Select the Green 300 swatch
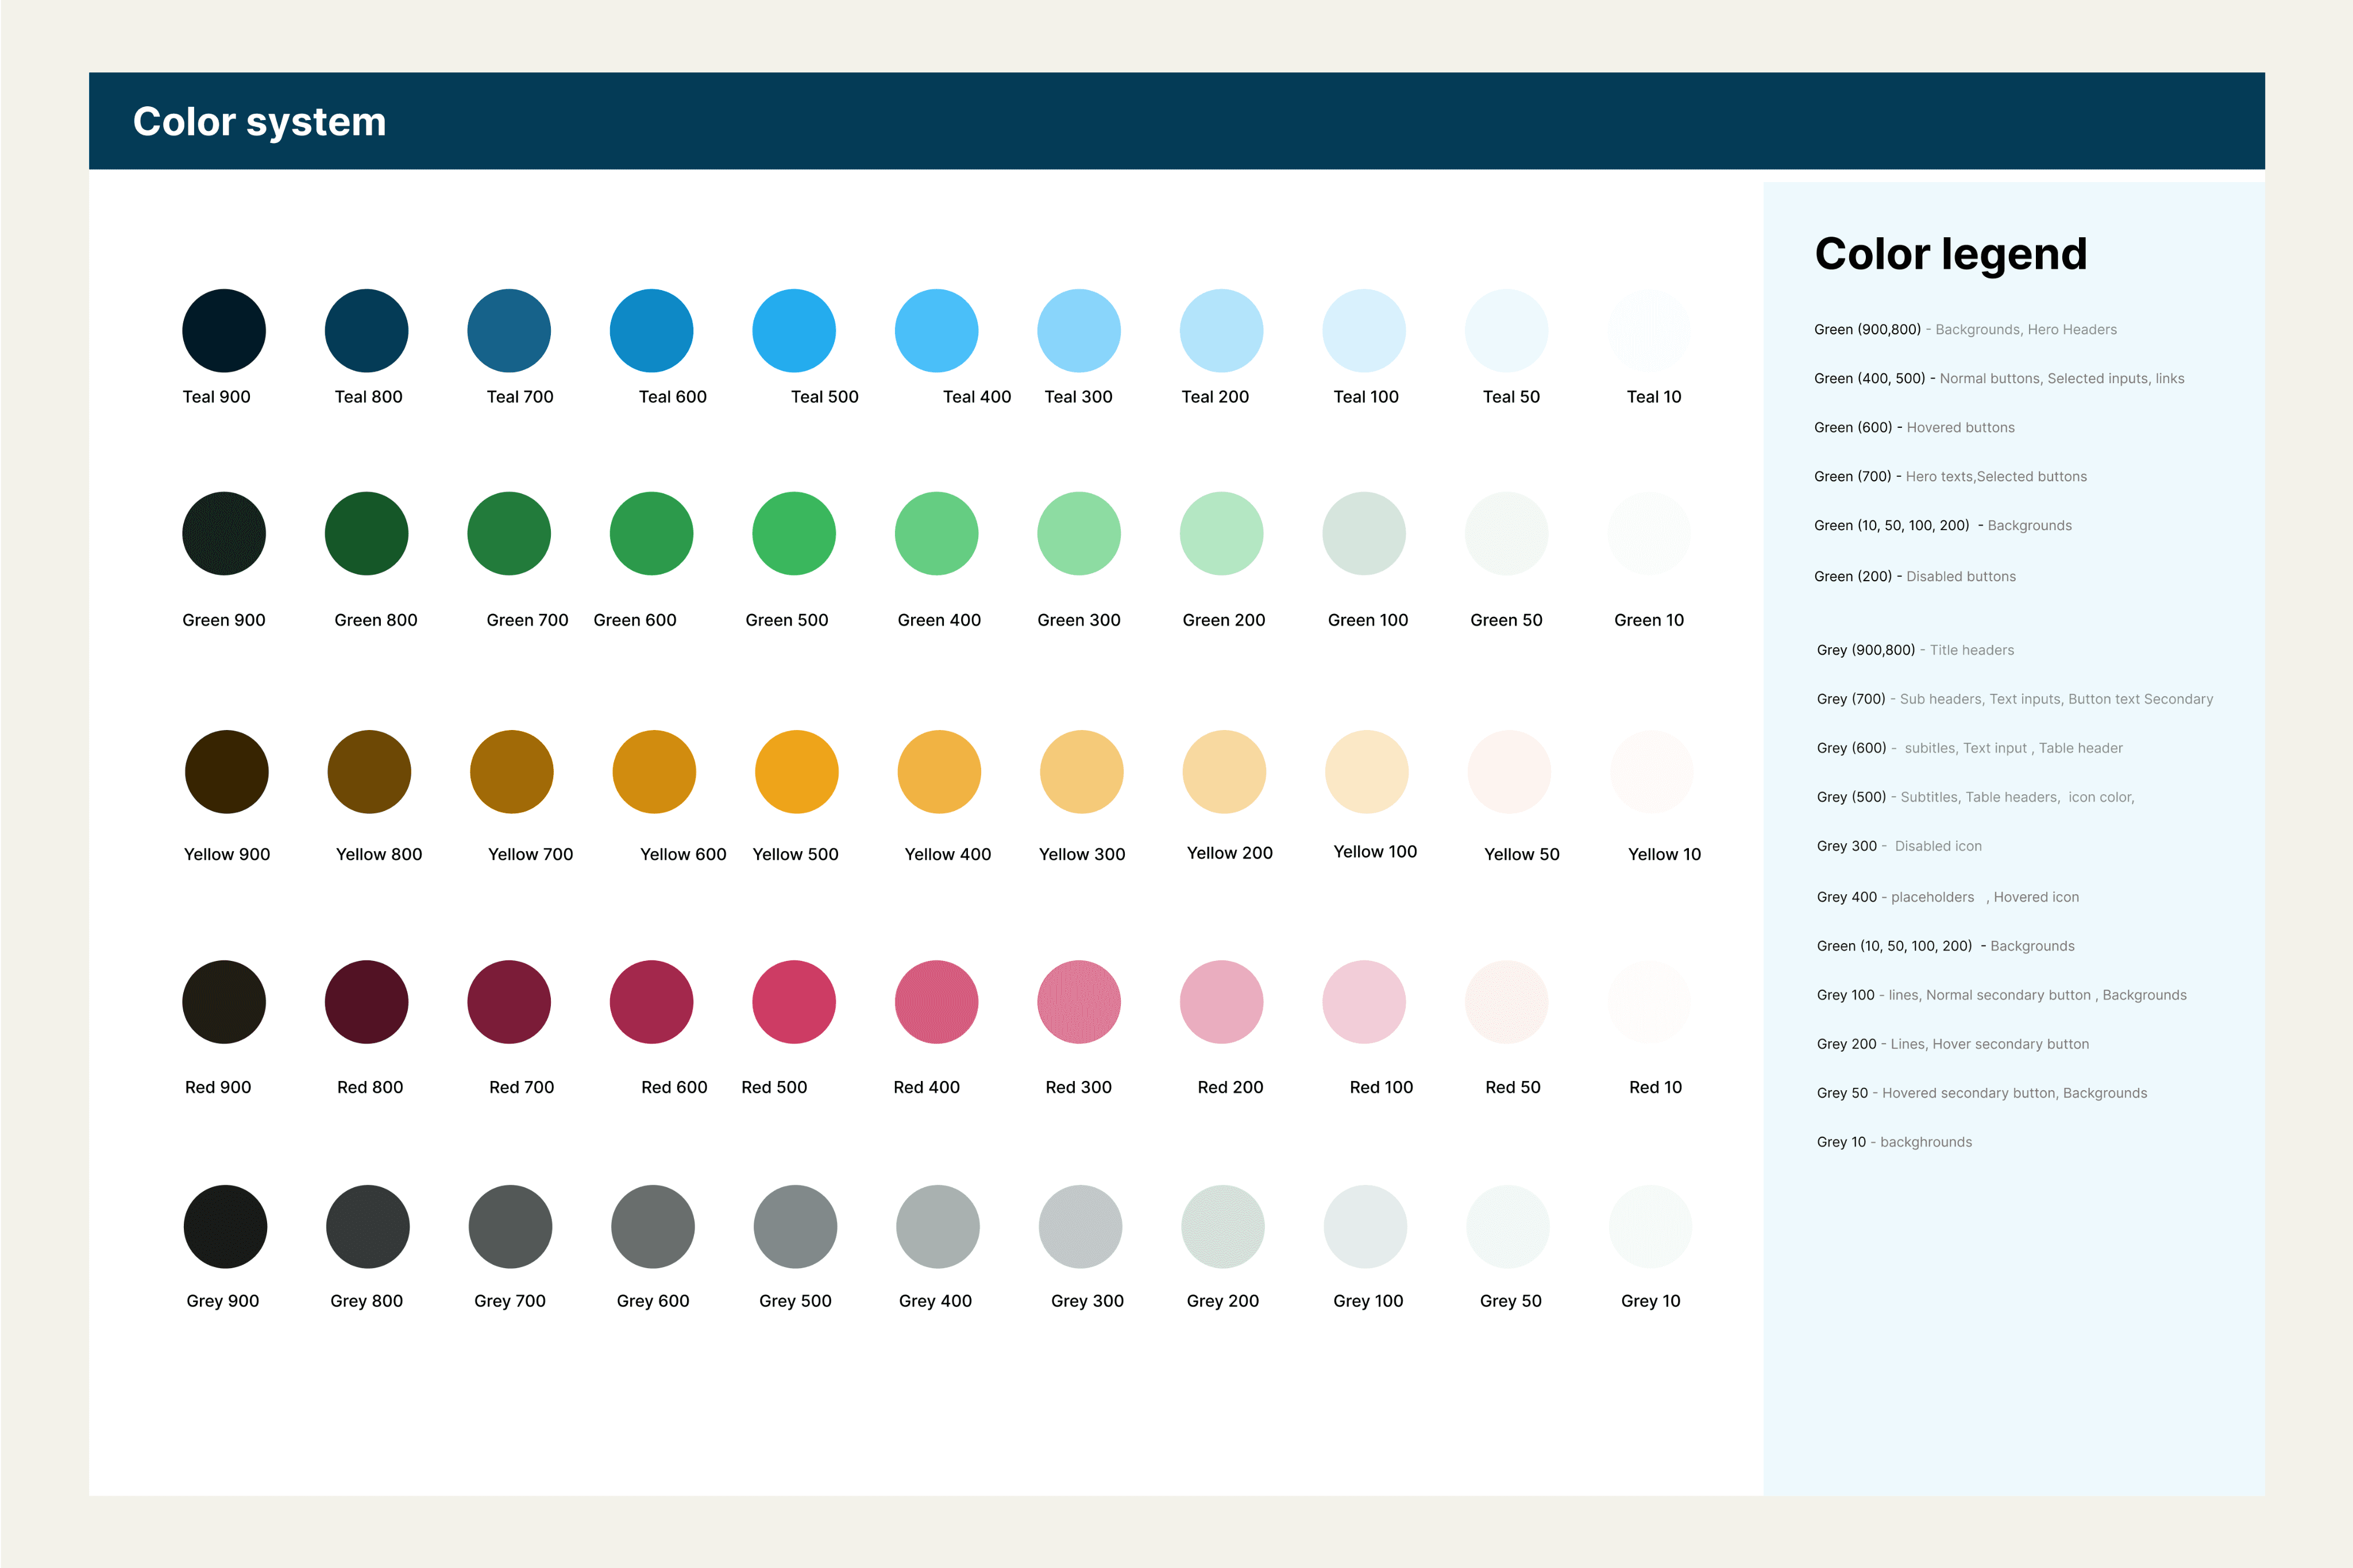This screenshot has width=2353, height=1568. 1078,533
